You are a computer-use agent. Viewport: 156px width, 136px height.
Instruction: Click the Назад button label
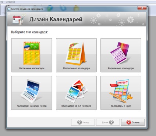click(86, 122)
